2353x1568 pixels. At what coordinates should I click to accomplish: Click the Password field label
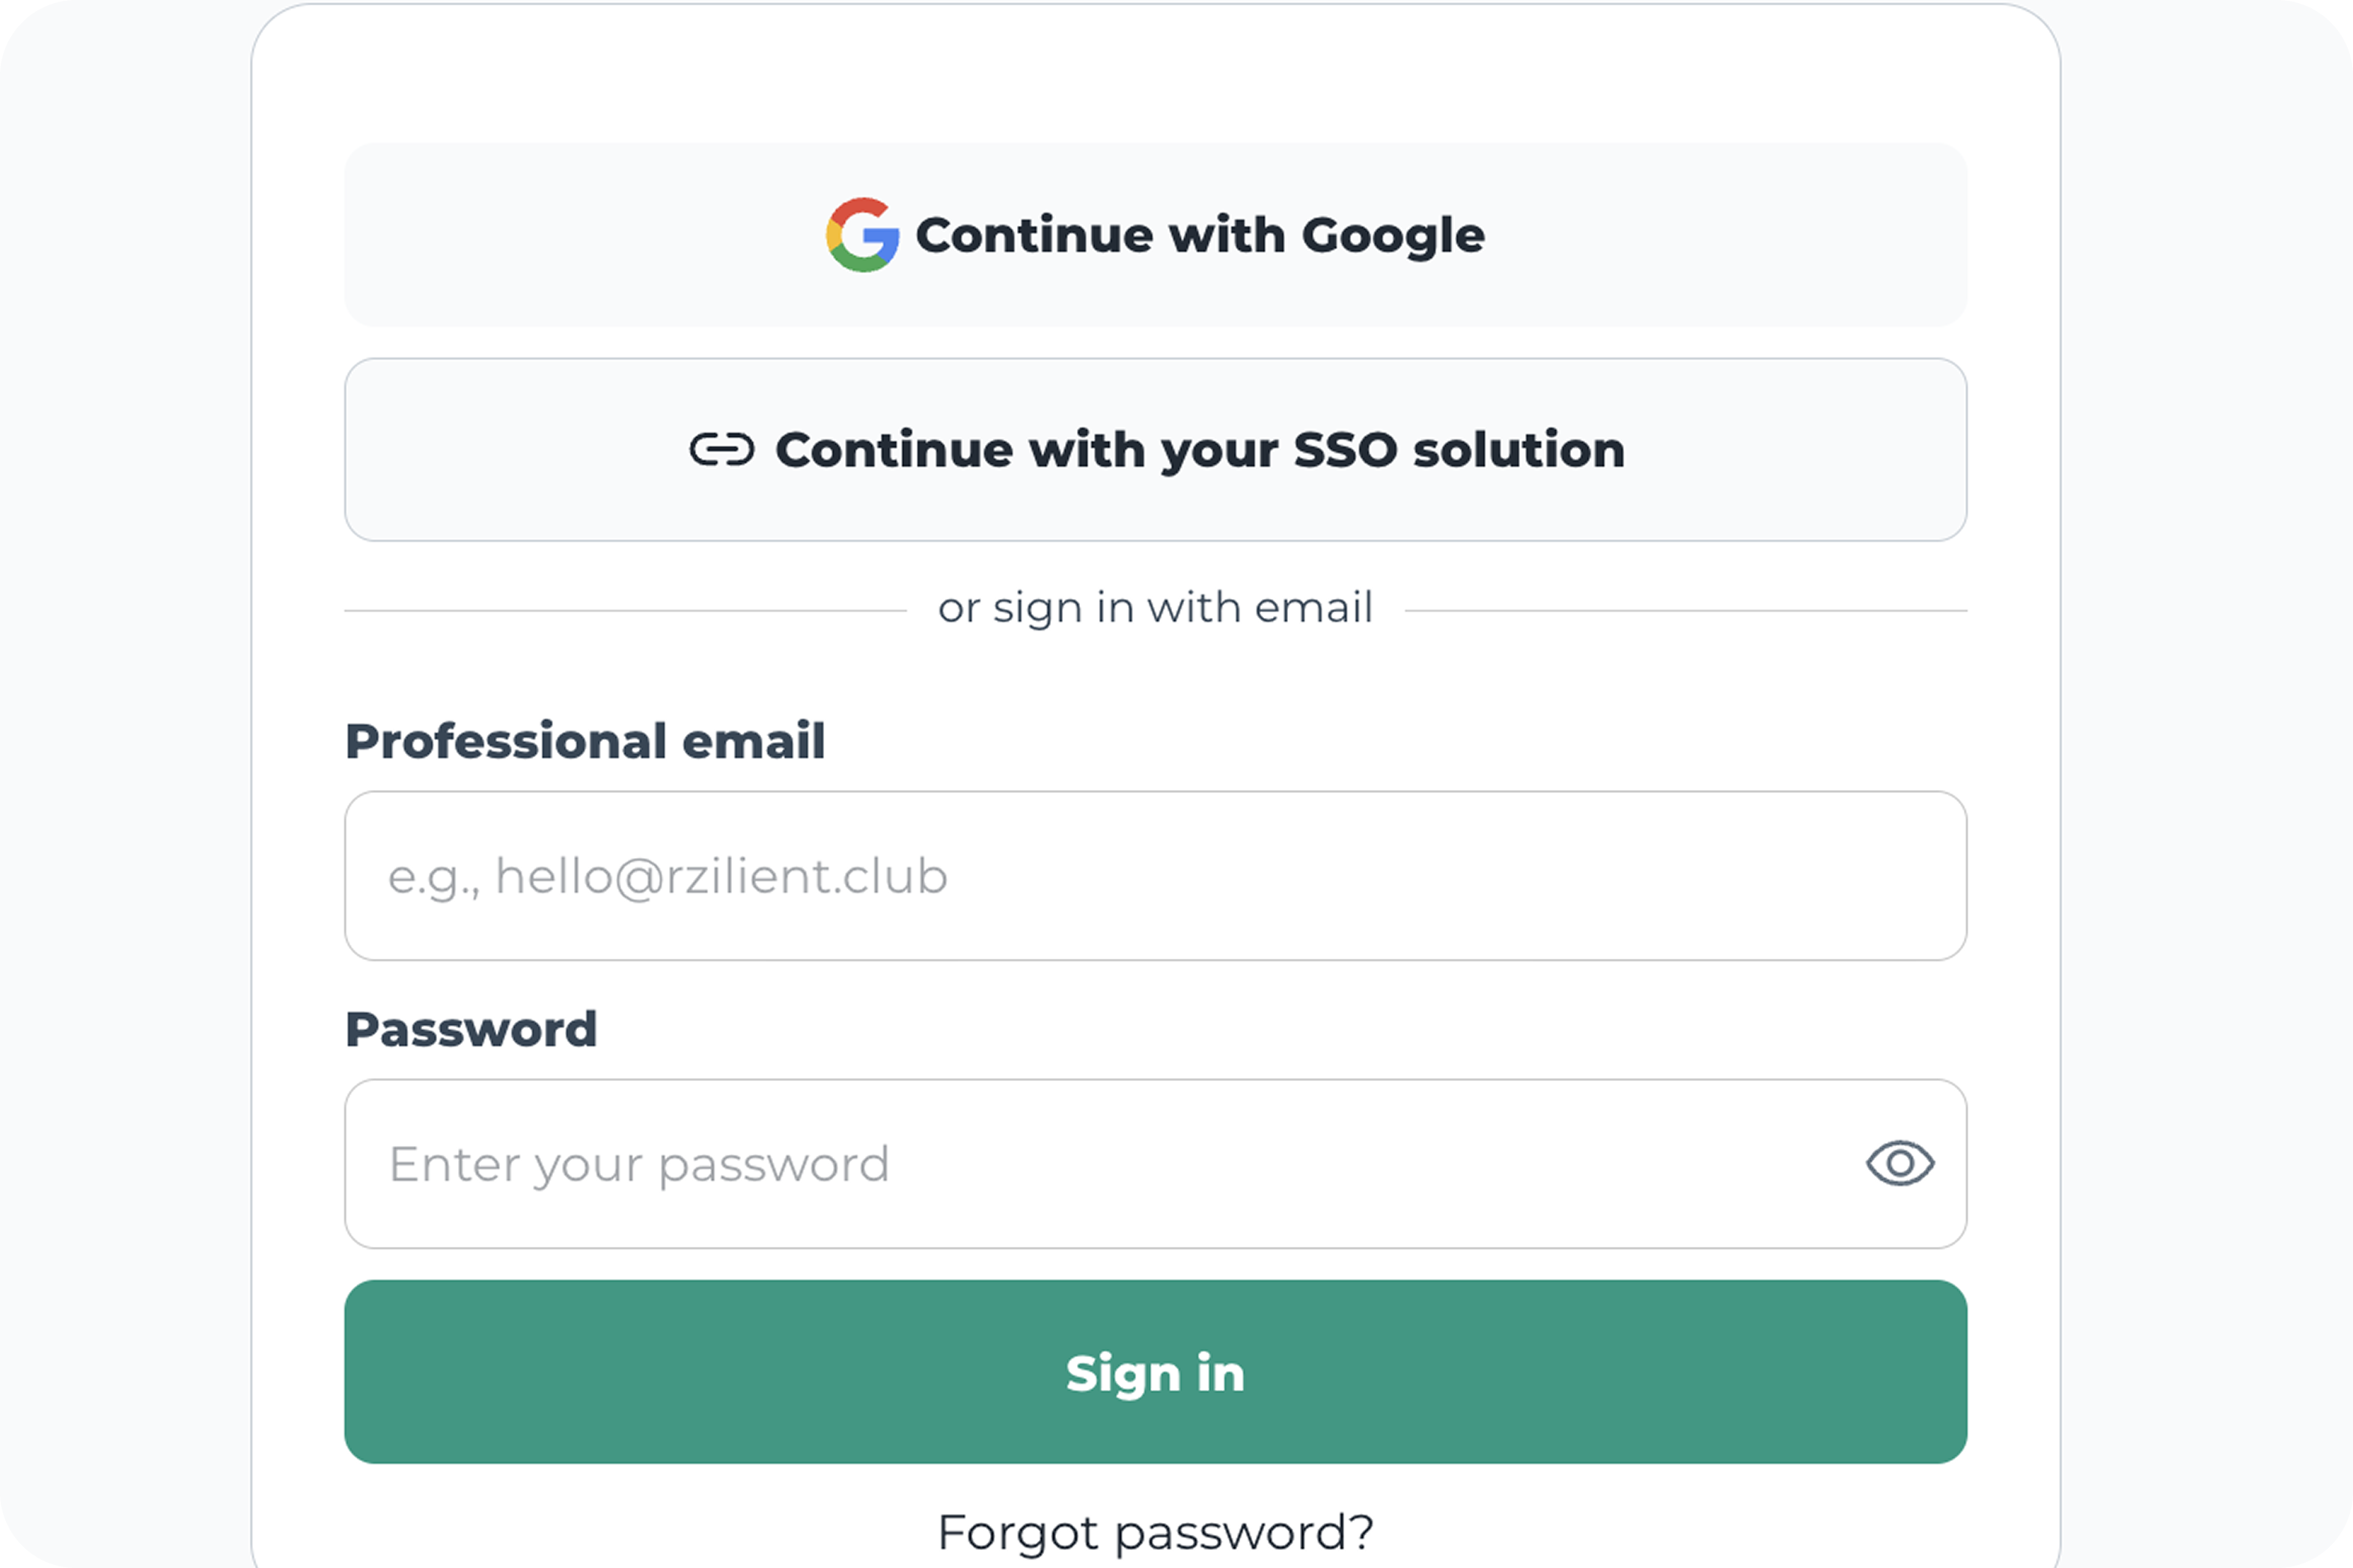coord(470,1029)
